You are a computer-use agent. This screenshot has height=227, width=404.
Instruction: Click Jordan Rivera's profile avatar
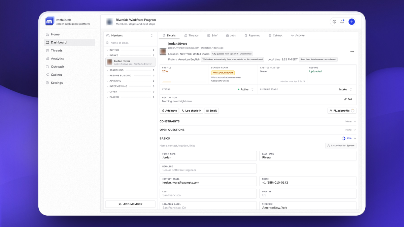163,51
